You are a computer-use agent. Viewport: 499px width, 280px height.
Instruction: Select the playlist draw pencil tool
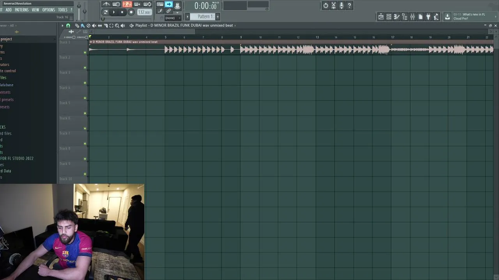[x=77, y=26]
